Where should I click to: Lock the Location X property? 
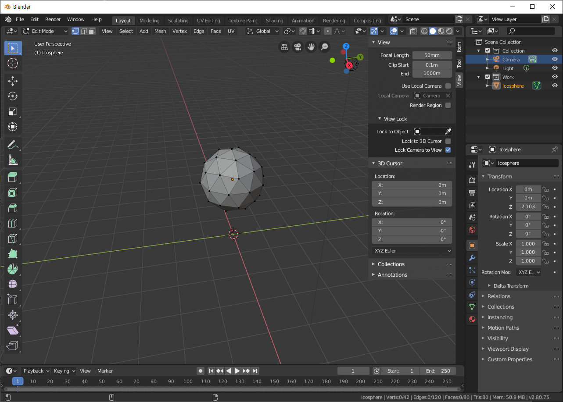tap(545, 189)
